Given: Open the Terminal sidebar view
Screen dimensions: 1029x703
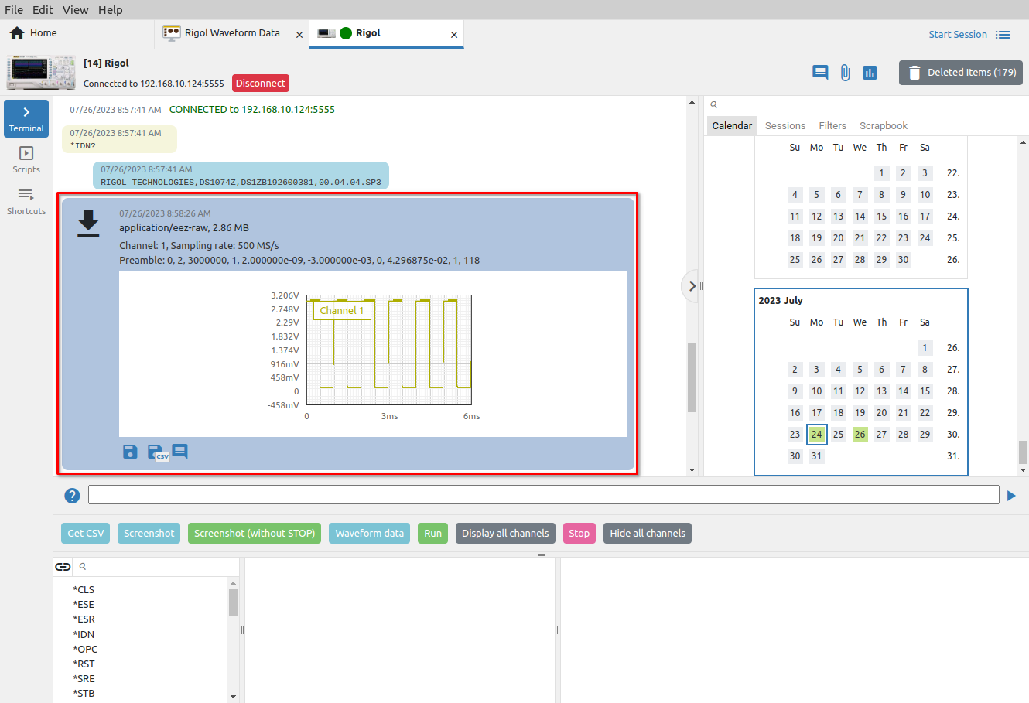Looking at the screenshot, I should tap(26, 118).
